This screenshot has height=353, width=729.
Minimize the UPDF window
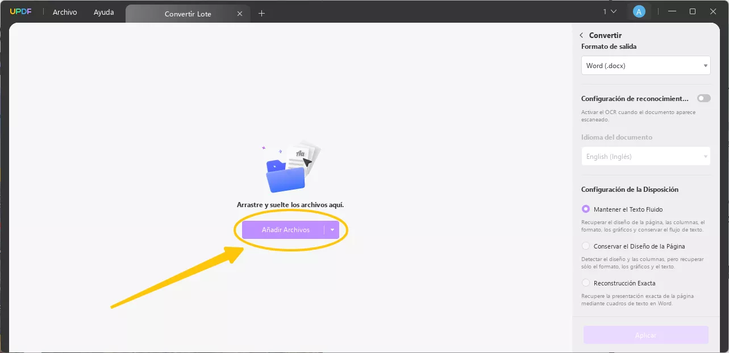click(672, 11)
